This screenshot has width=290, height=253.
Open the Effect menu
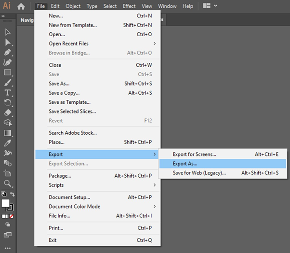click(x=129, y=6)
